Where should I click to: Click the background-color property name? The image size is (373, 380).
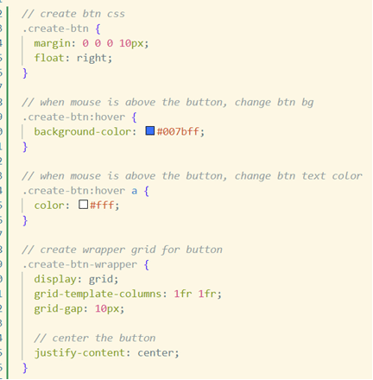[83, 132]
